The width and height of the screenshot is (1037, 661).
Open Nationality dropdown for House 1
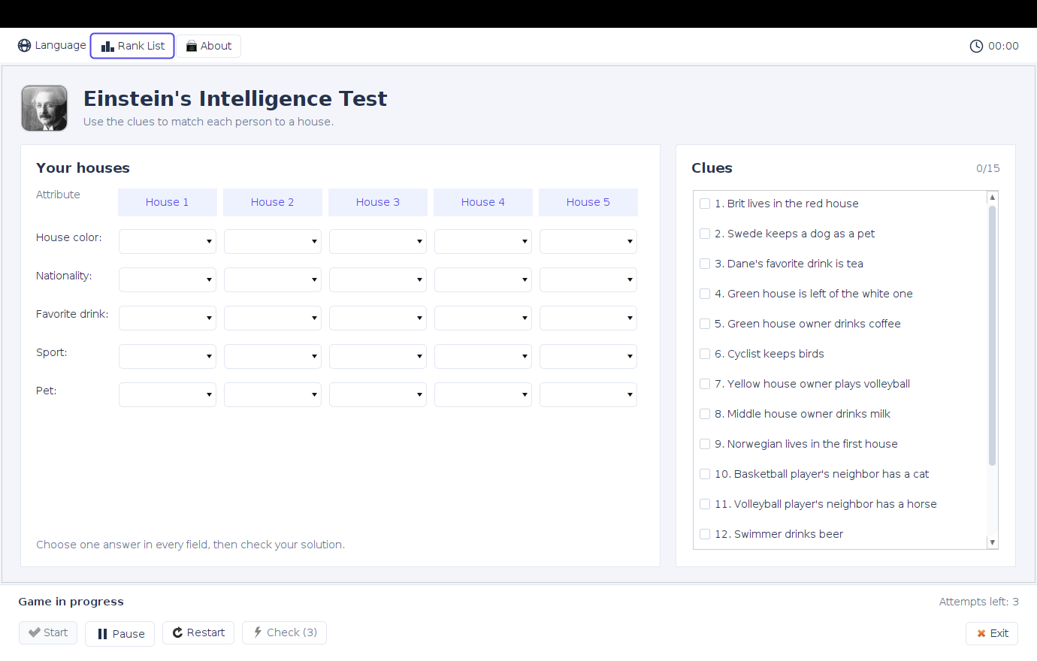(x=168, y=280)
